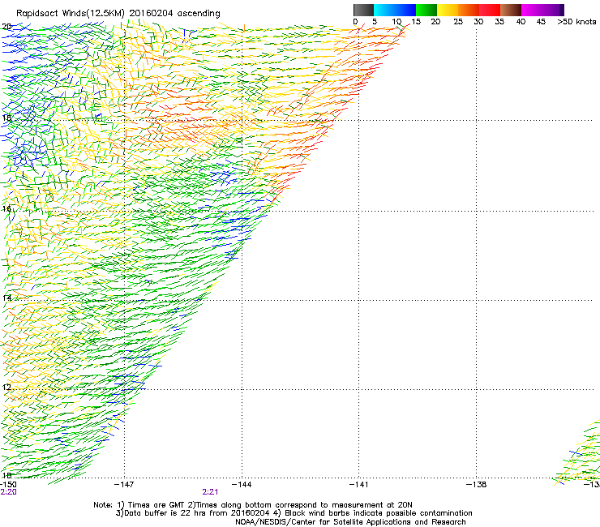The image size is (600, 527).
Task: Select the red 30-35 knots legend swatch
Action: pyautogui.click(x=490, y=10)
